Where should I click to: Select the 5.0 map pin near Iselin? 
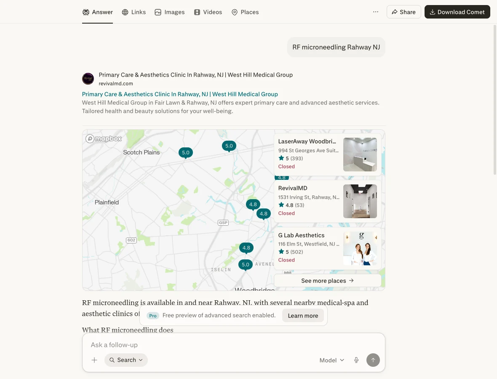point(245,264)
